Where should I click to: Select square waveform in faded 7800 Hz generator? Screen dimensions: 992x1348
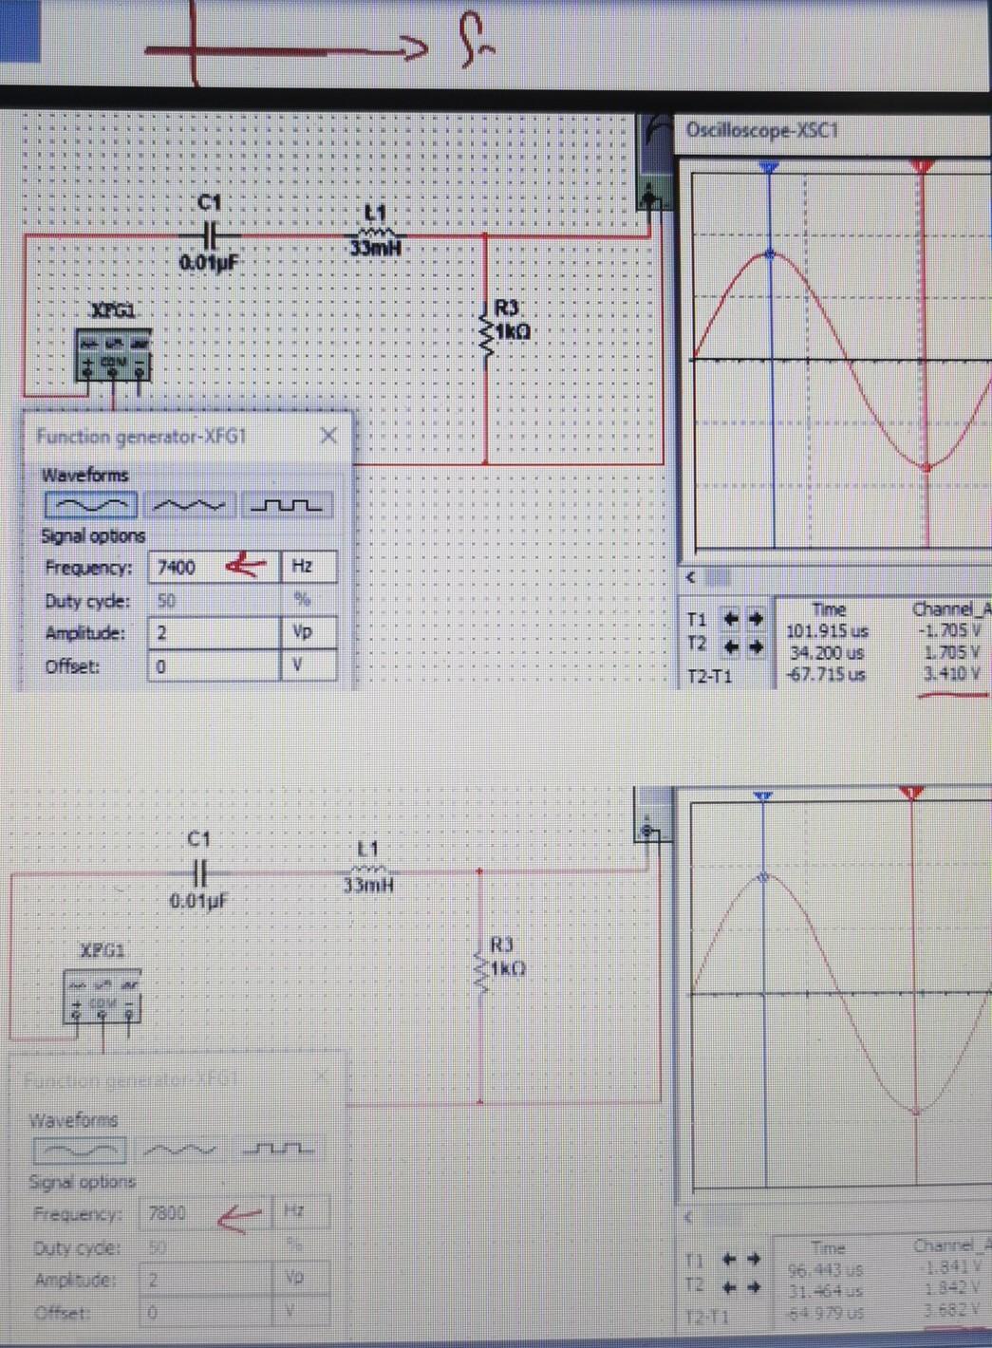pos(277,1151)
